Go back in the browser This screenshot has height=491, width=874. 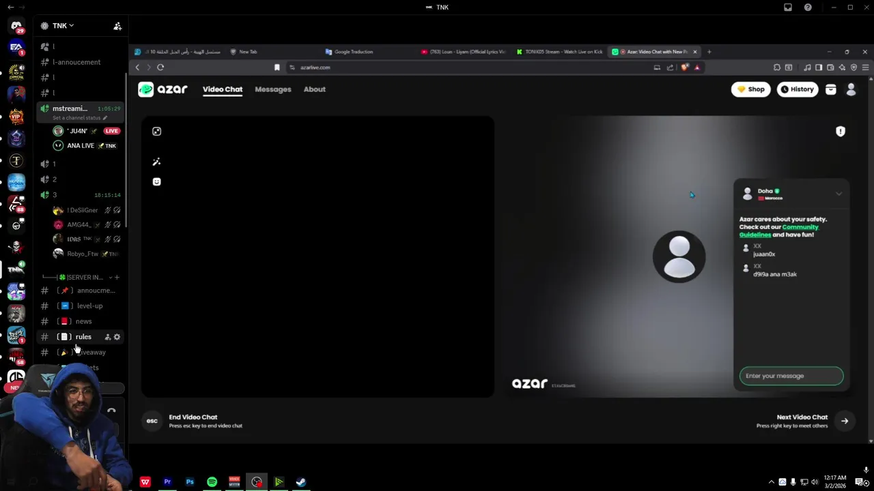pos(137,68)
